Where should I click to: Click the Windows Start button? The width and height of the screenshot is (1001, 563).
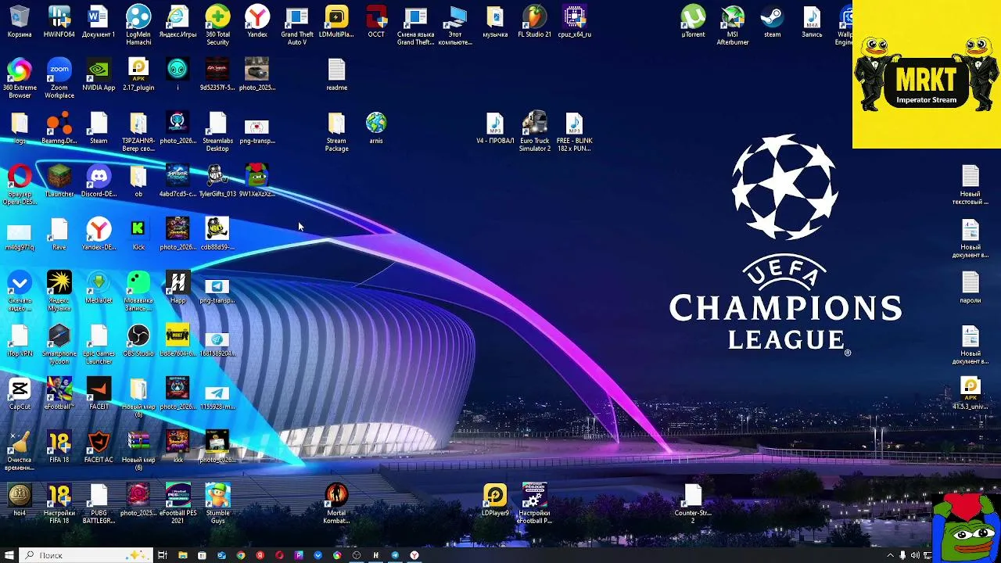coord(9,555)
